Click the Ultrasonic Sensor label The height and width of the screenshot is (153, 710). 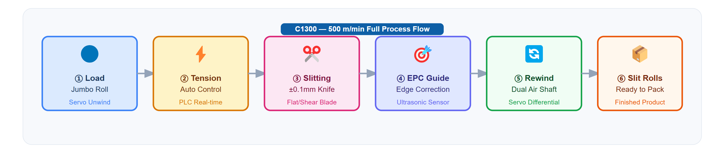click(423, 102)
